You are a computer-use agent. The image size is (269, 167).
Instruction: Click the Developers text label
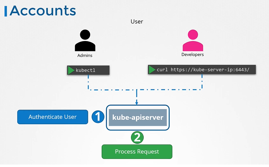(192, 55)
